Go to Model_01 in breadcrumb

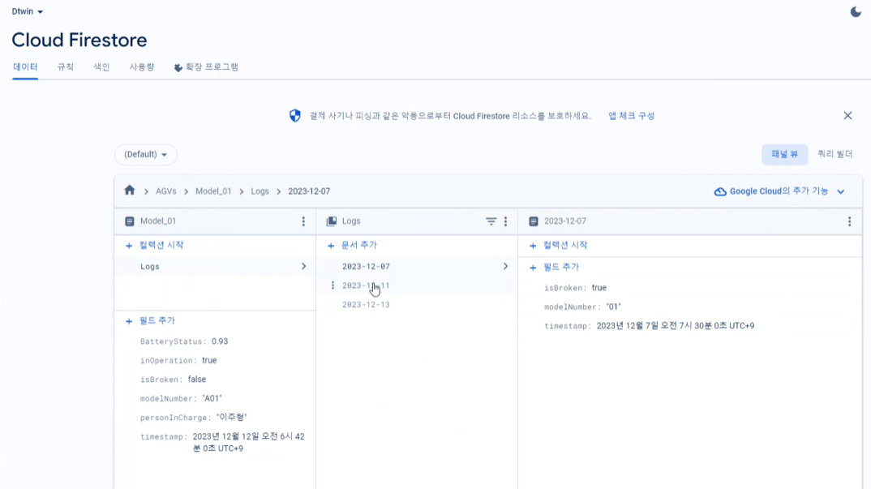click(213, 191)
